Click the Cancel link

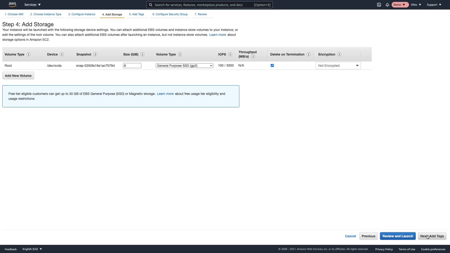[x=351, y=236]
